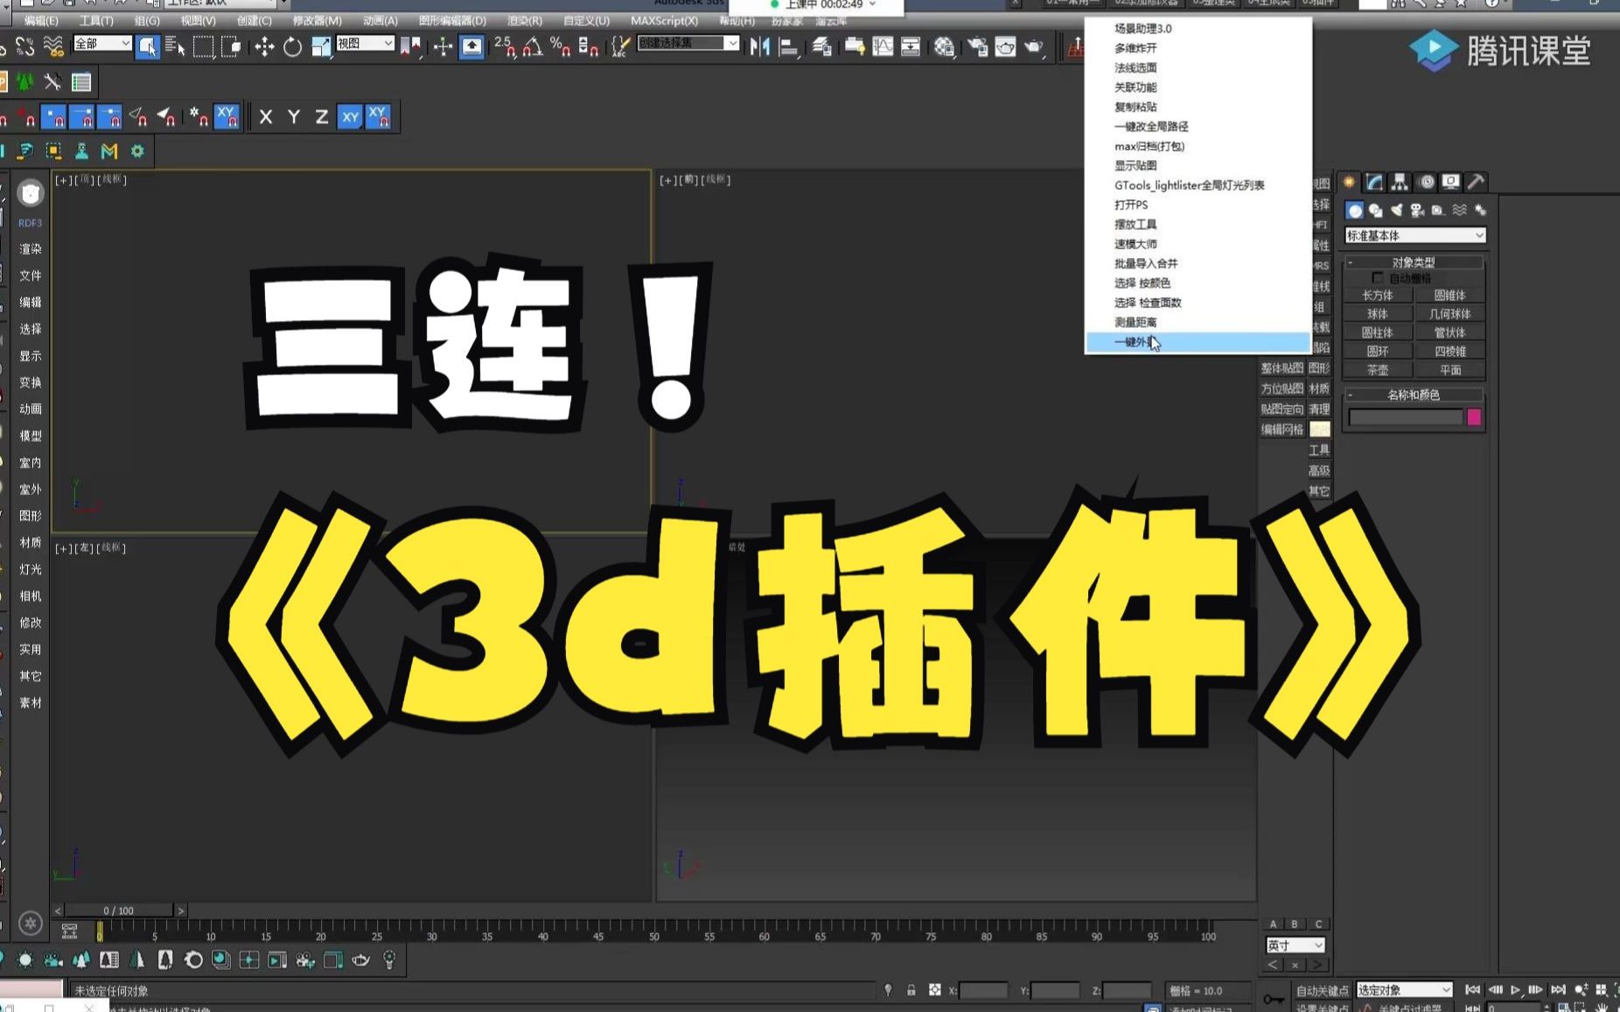
Task: Click the time slider 0 / 100
Action: tap(119, 911)
